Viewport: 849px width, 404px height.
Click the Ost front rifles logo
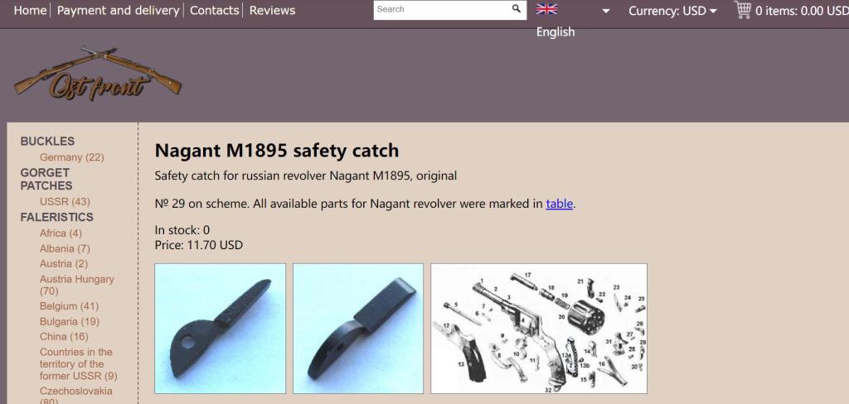pyautogui.click(x=98, y=74)
